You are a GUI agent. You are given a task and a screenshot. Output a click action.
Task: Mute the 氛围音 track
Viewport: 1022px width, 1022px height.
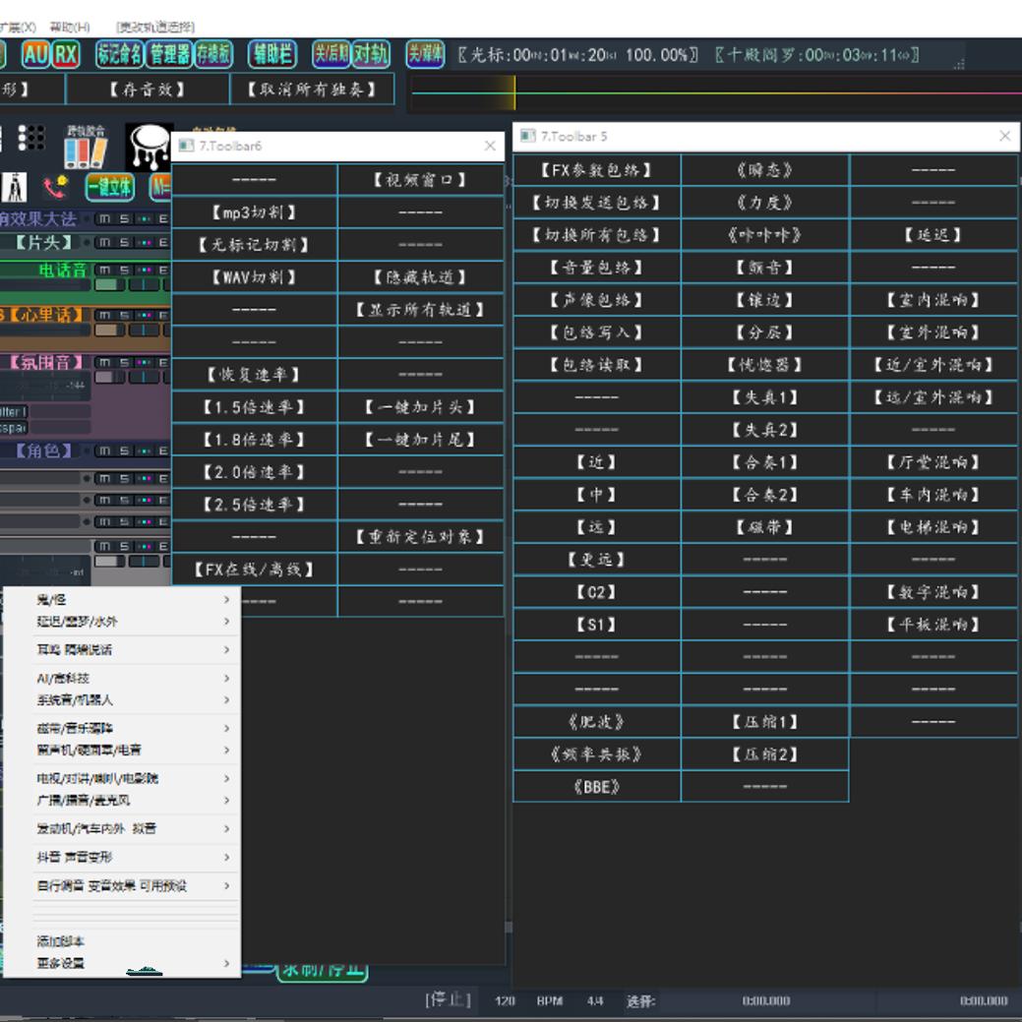tap(104, 362)
